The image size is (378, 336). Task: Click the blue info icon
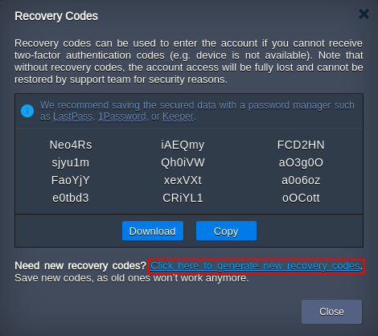(x=27, y=111)
